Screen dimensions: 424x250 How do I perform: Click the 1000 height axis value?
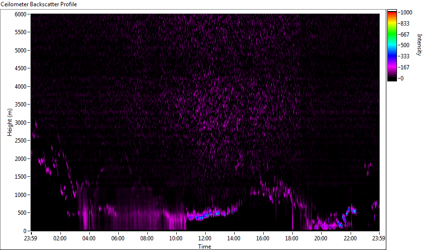click(x=21, y=195)
